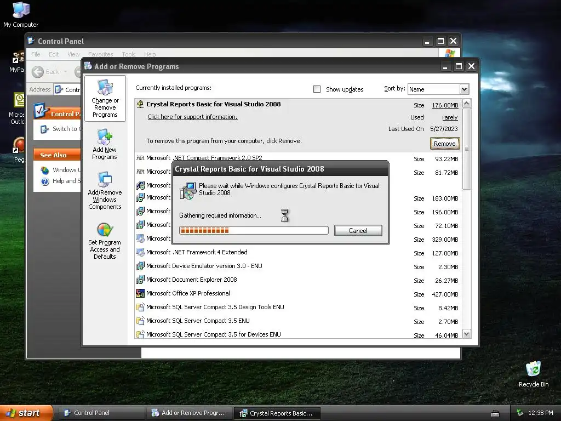This screenshot has height=421, width=561.
Task: Click the rarely used link
Action: pos(450,117)
